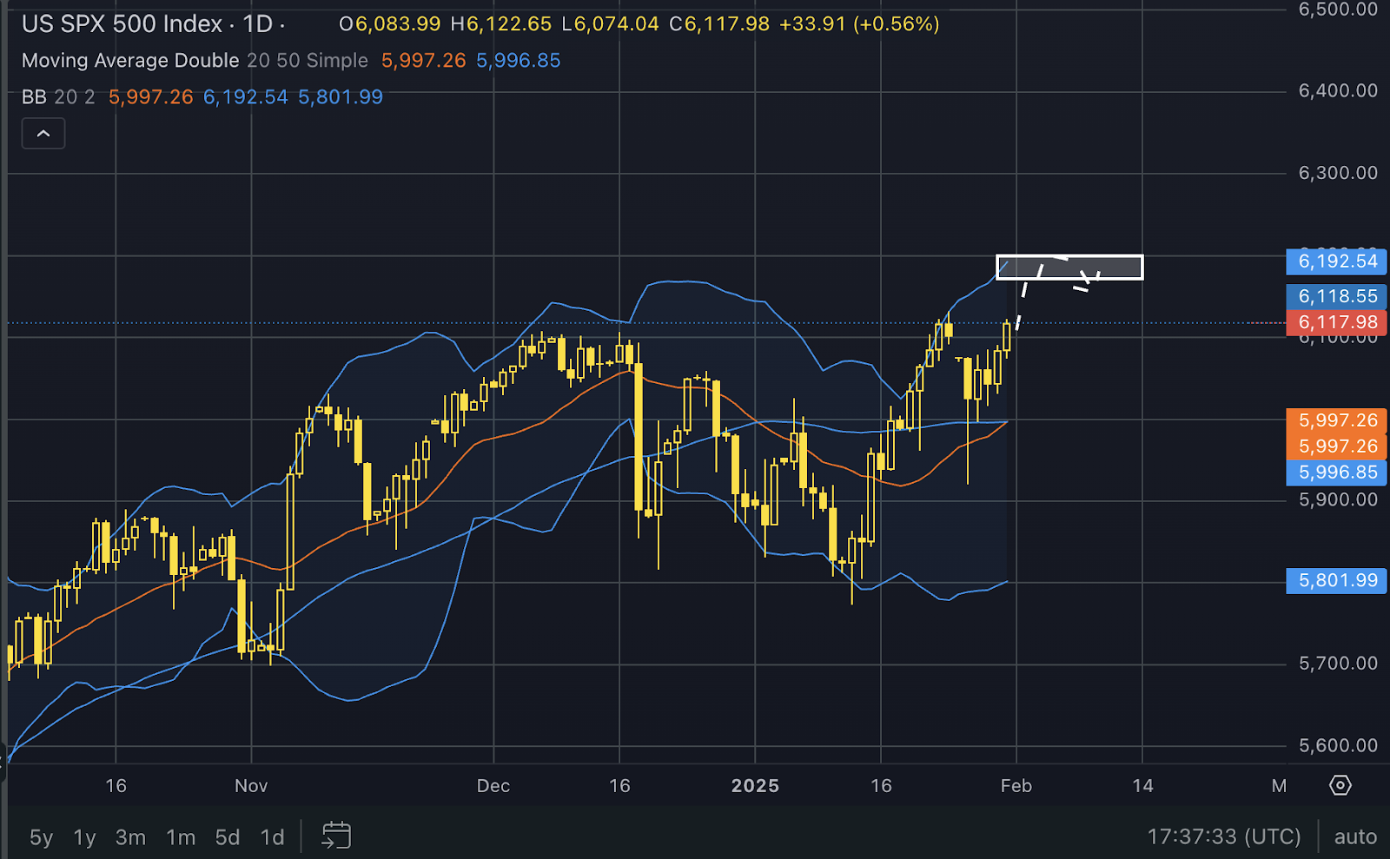1390x859 pixels.
Task: Select the 1m time range
Action: click(181, 837)
